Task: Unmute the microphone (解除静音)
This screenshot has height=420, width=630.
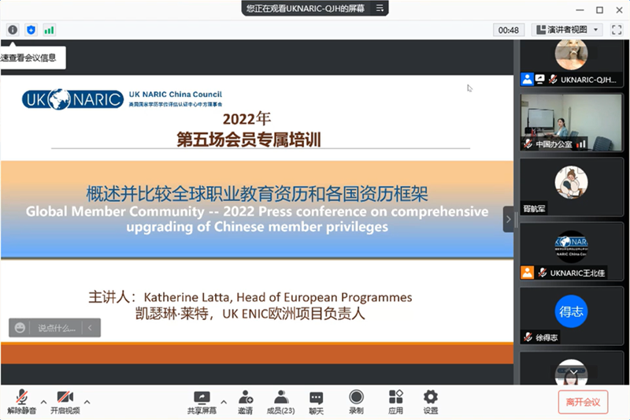Action: 21,401
